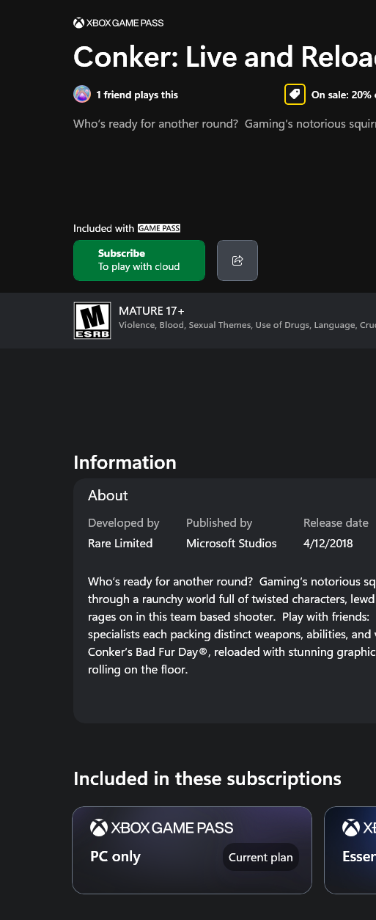Click the About description paragraph
The image size is (376, 920).
(x=232, y=626)
